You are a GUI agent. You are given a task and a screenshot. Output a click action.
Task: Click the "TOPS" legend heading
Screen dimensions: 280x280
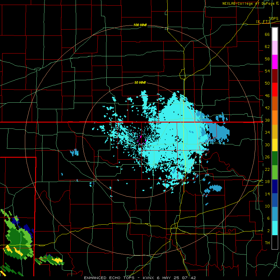pyautogui.click(x=273, y=18)
